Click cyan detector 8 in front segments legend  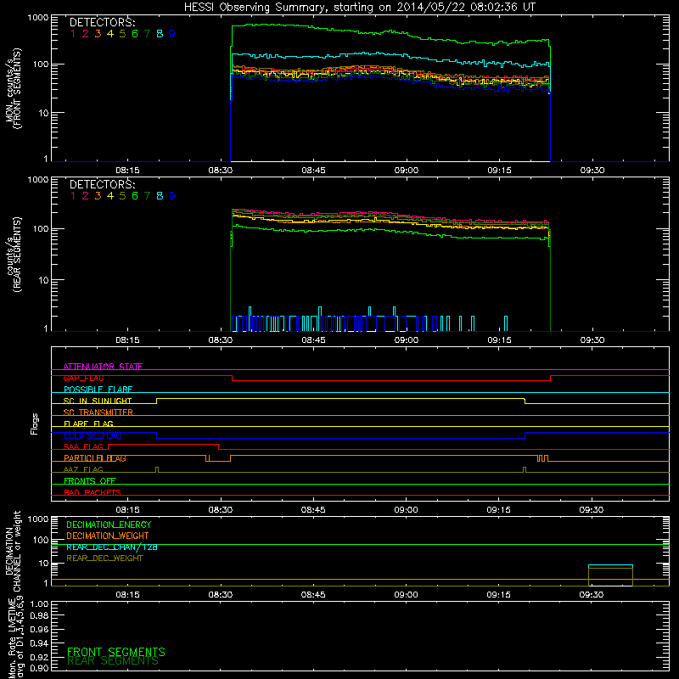160,34
